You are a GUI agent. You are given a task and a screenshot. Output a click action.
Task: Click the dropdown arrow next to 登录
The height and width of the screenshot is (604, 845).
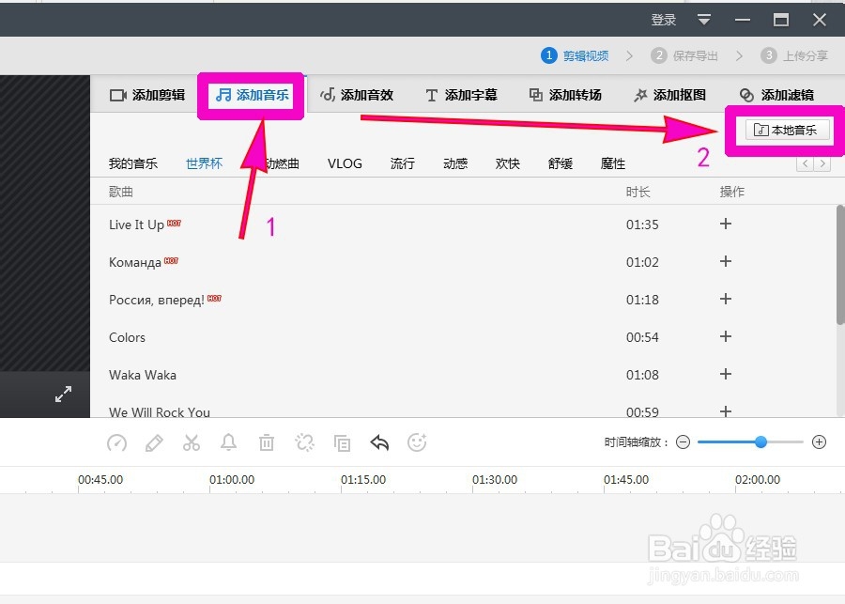tap(702, 19)
